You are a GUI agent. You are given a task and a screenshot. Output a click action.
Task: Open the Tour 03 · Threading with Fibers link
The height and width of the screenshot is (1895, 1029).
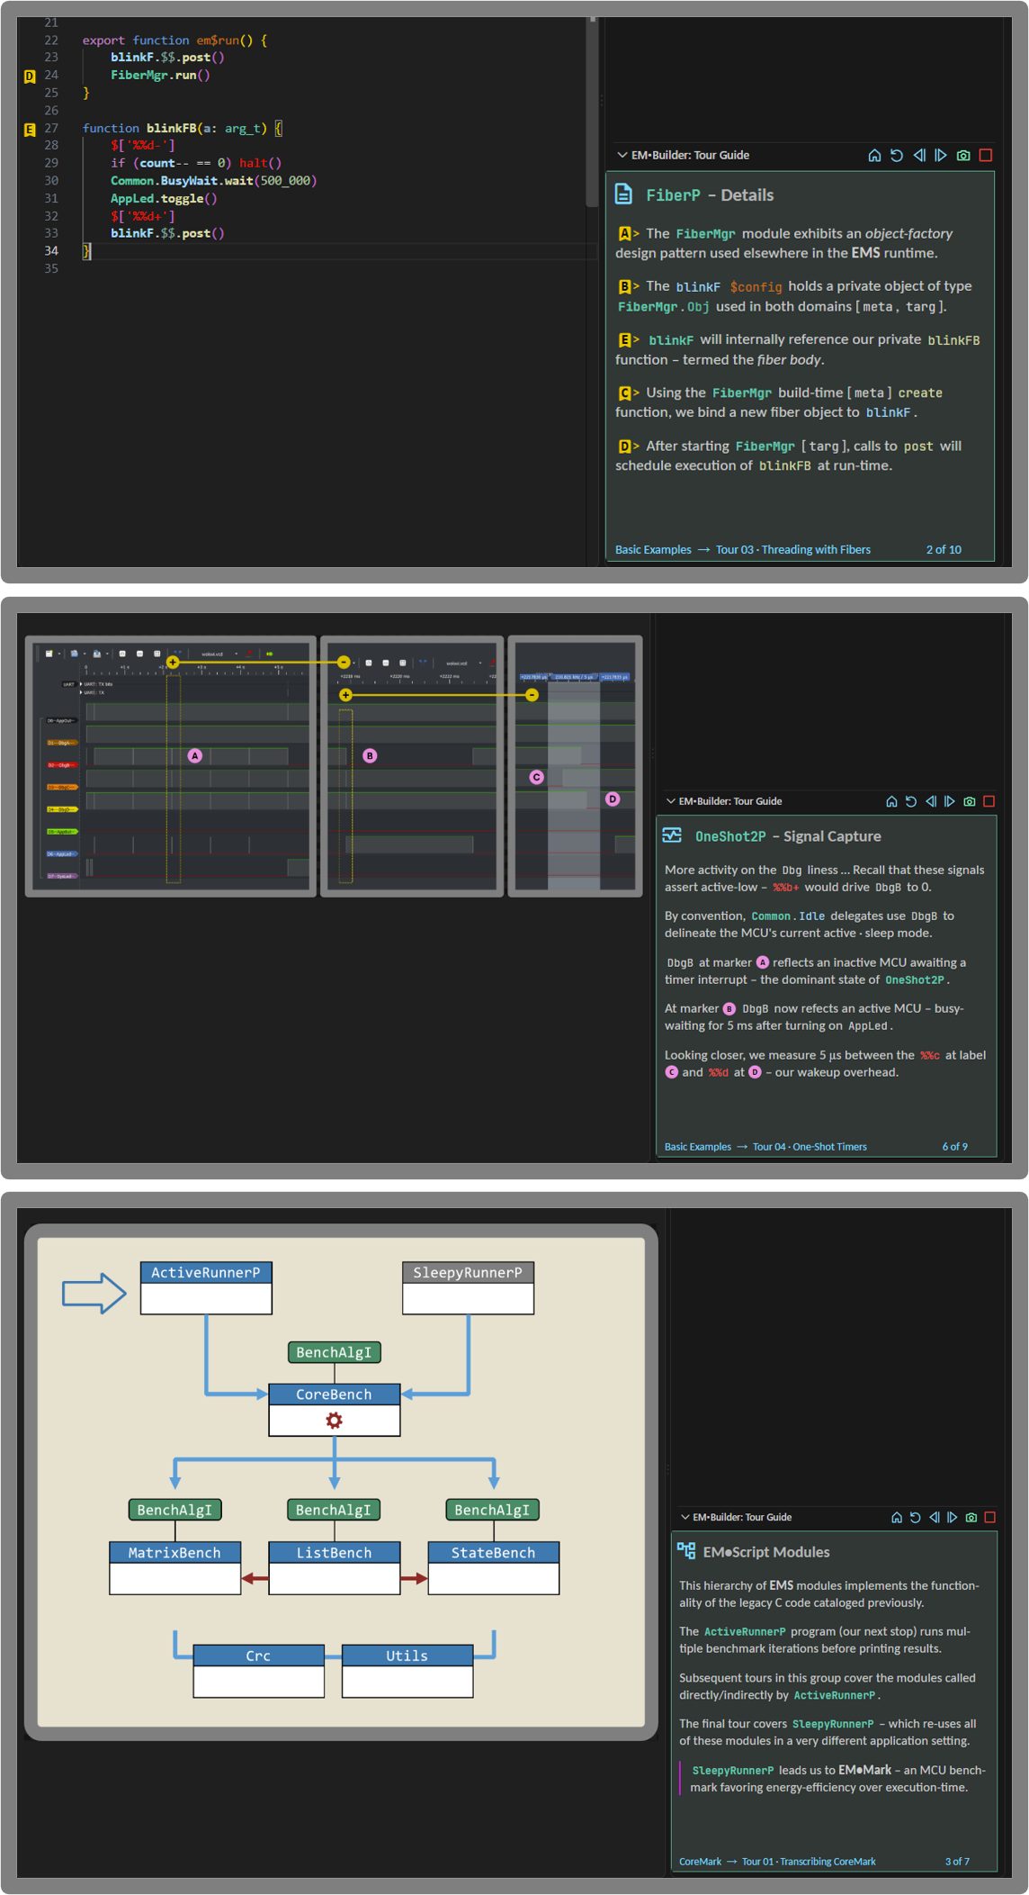[x=793, y=550]
